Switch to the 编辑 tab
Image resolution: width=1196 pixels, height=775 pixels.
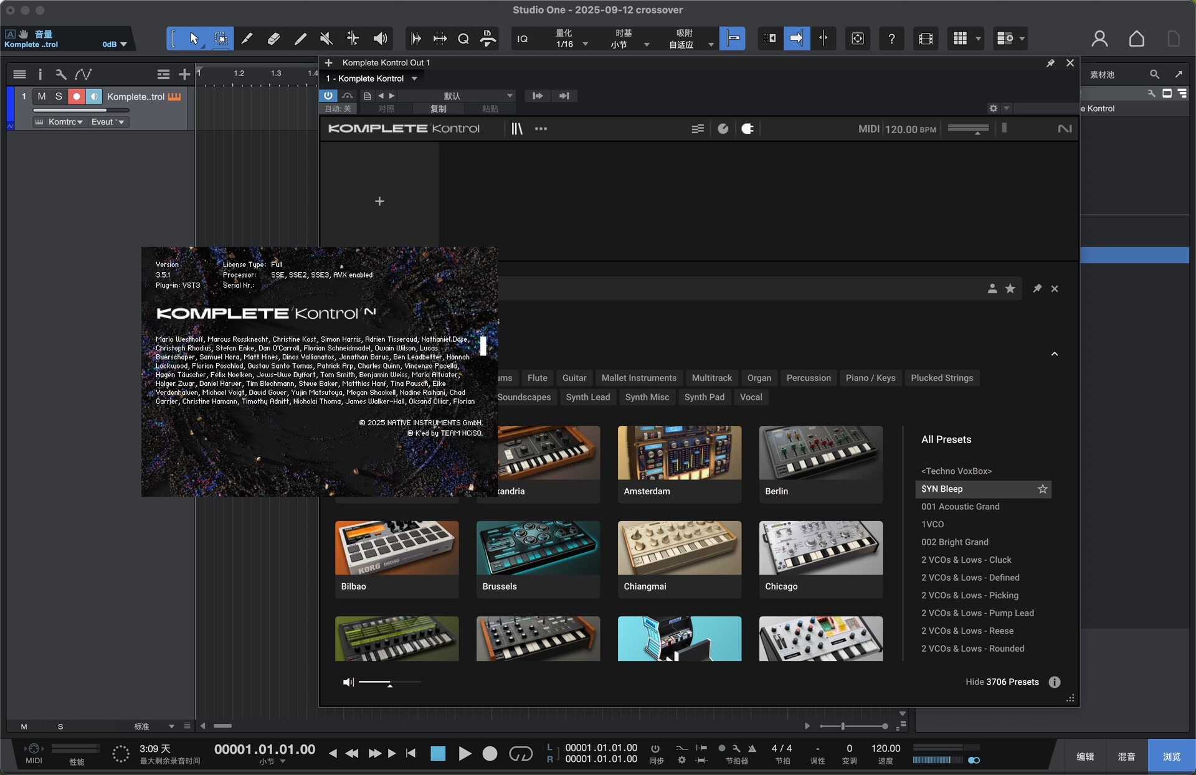point(1085,756)
